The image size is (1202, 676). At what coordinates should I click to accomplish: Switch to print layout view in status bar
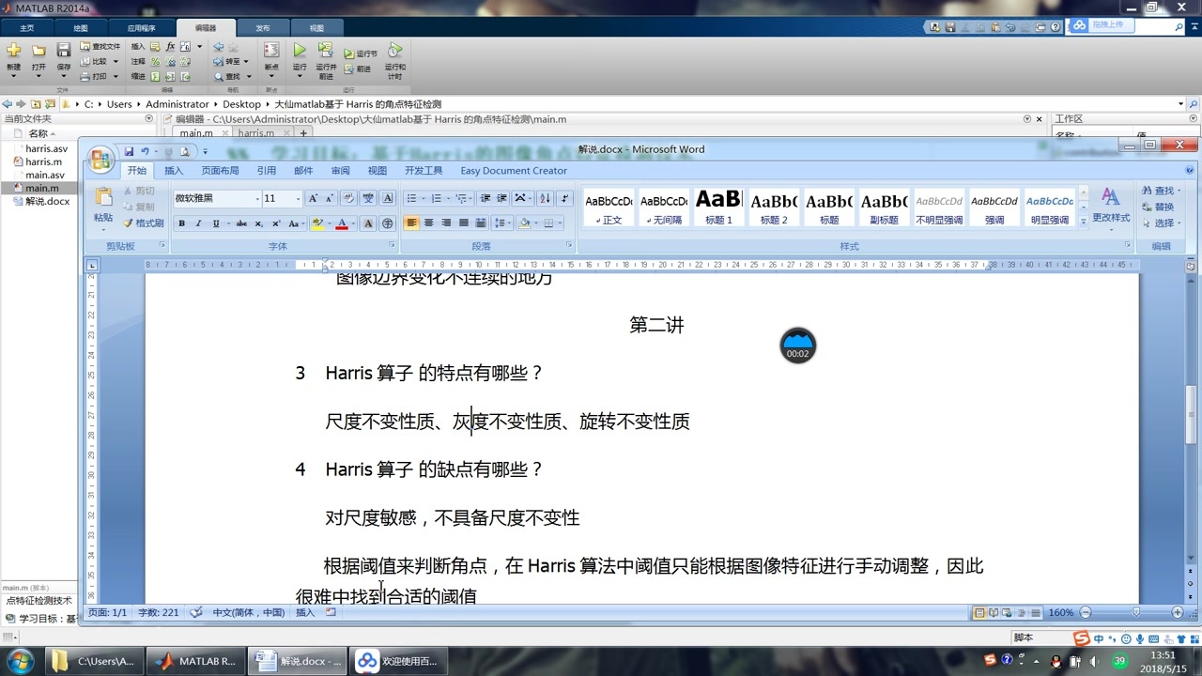[x=979, y=613]
